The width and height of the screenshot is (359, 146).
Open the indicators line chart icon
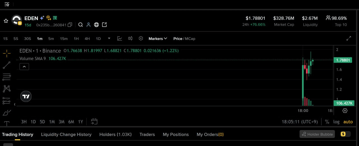120,39
